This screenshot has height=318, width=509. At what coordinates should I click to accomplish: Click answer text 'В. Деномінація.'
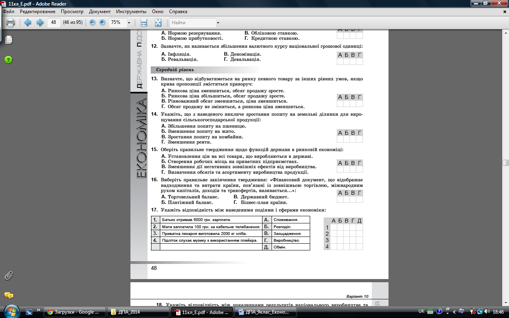[243, 54]
